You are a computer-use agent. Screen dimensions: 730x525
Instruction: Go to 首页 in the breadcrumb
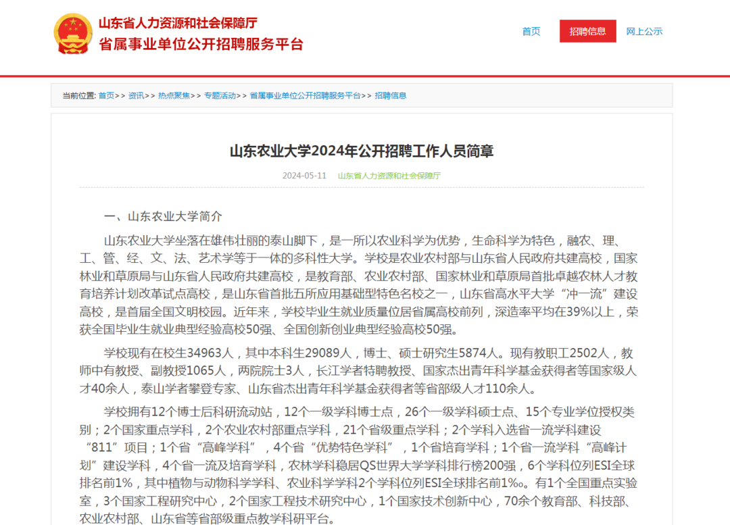click(106, 95)
